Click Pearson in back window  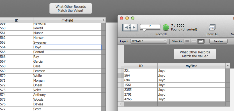pyautogui.click(x=67, y=71)
